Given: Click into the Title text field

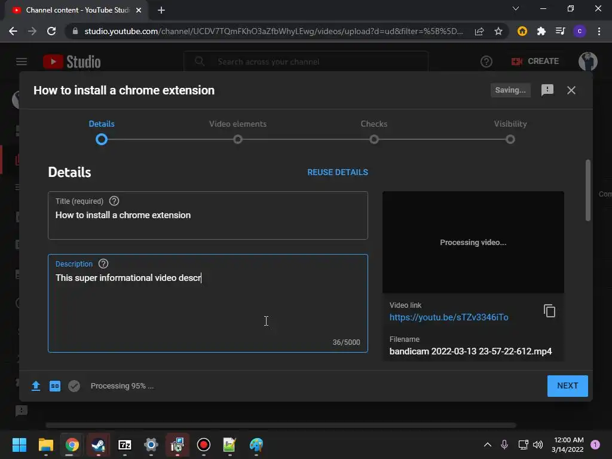Looking at the screenshot, I should tap(208, 215).
